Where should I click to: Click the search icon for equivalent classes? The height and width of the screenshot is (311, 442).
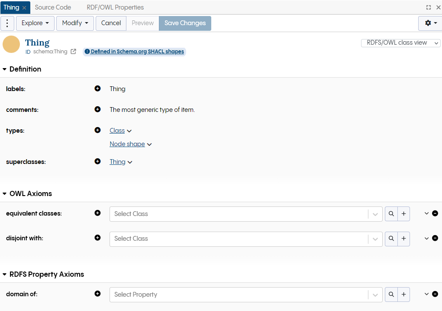pos(391,214)
